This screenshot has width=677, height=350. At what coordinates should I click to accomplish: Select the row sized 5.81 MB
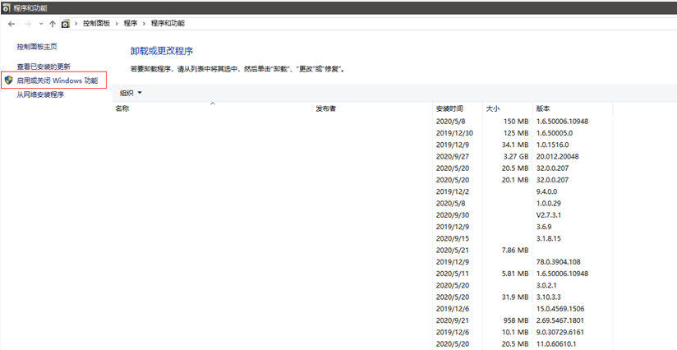click(x=362, y=274)
